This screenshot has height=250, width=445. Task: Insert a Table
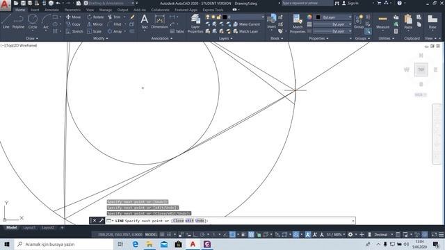177,31
